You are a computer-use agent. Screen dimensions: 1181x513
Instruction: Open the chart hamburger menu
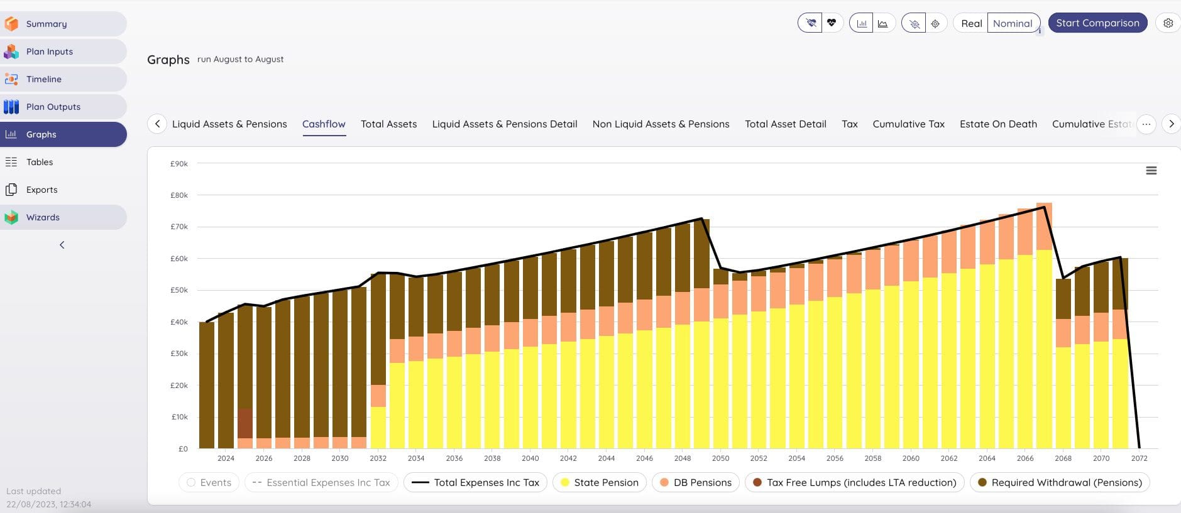coord(1151,171)
